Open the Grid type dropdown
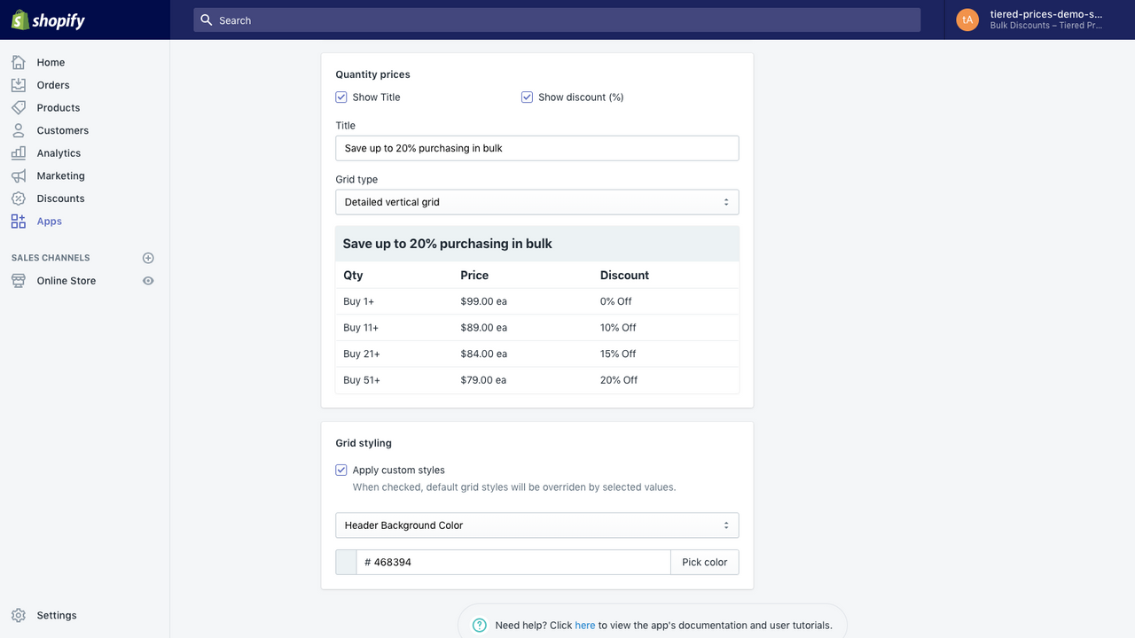 536,202
